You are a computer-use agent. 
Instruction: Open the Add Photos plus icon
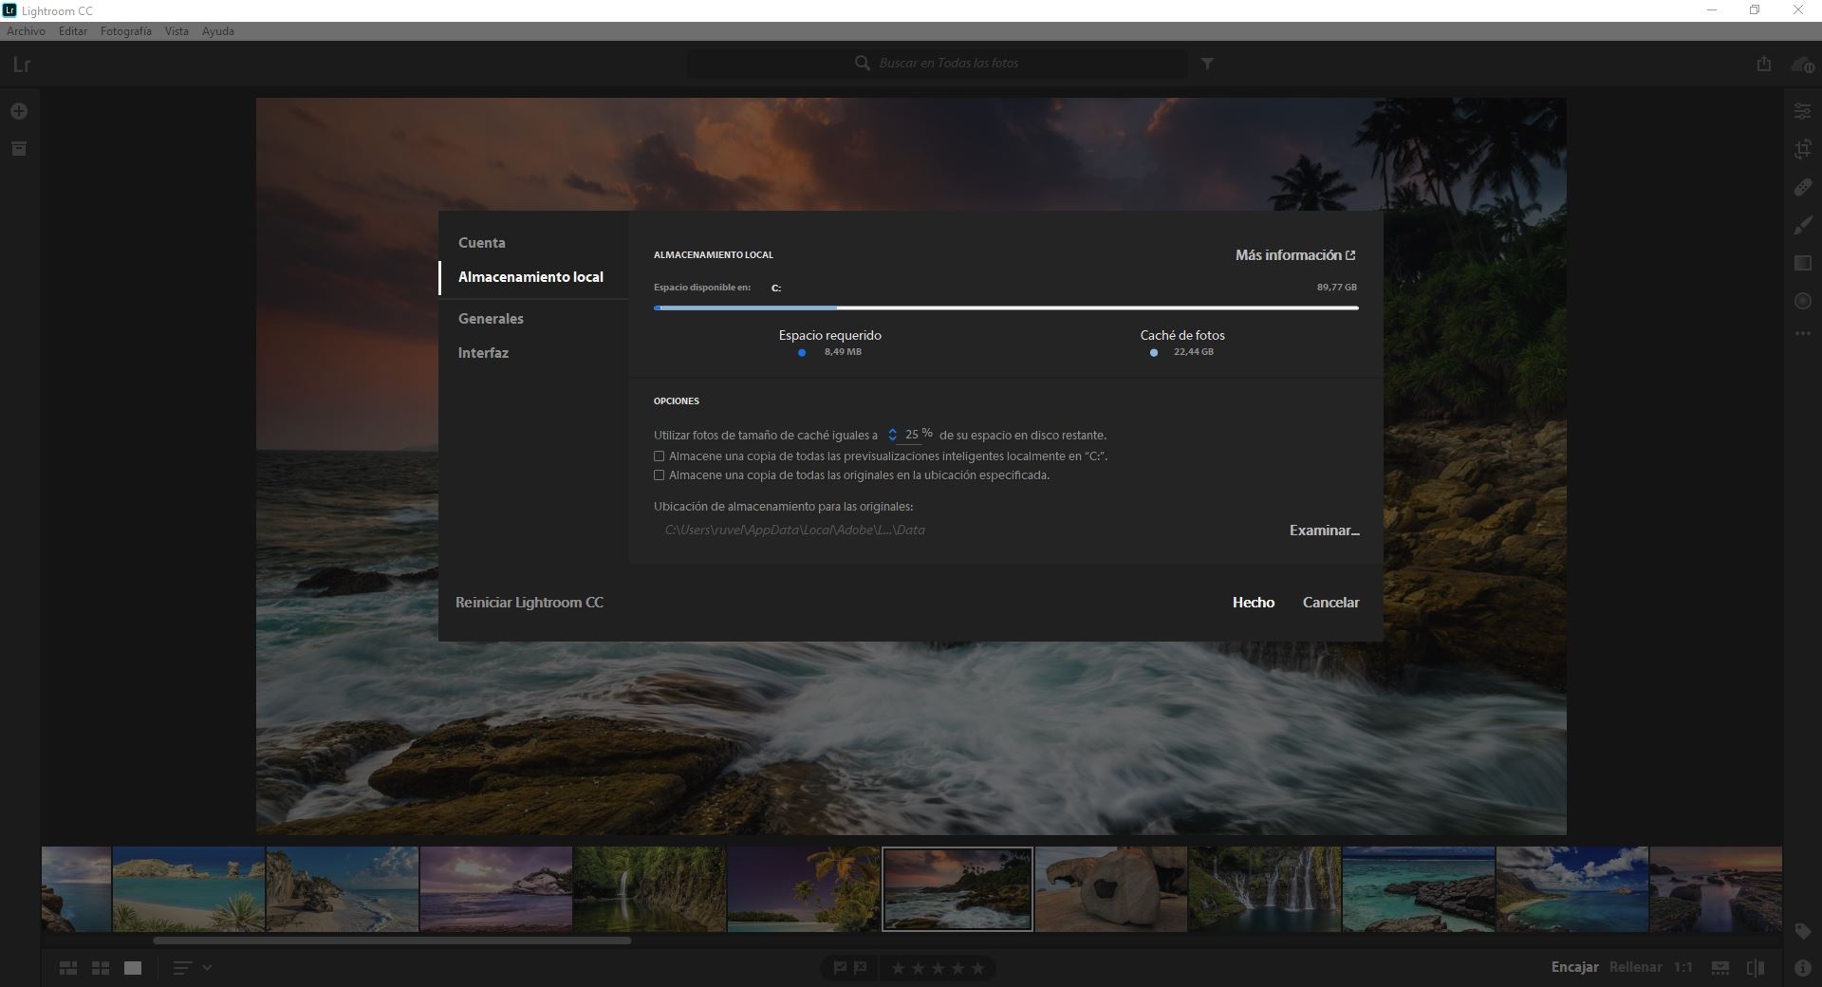[x=19, y=111]
